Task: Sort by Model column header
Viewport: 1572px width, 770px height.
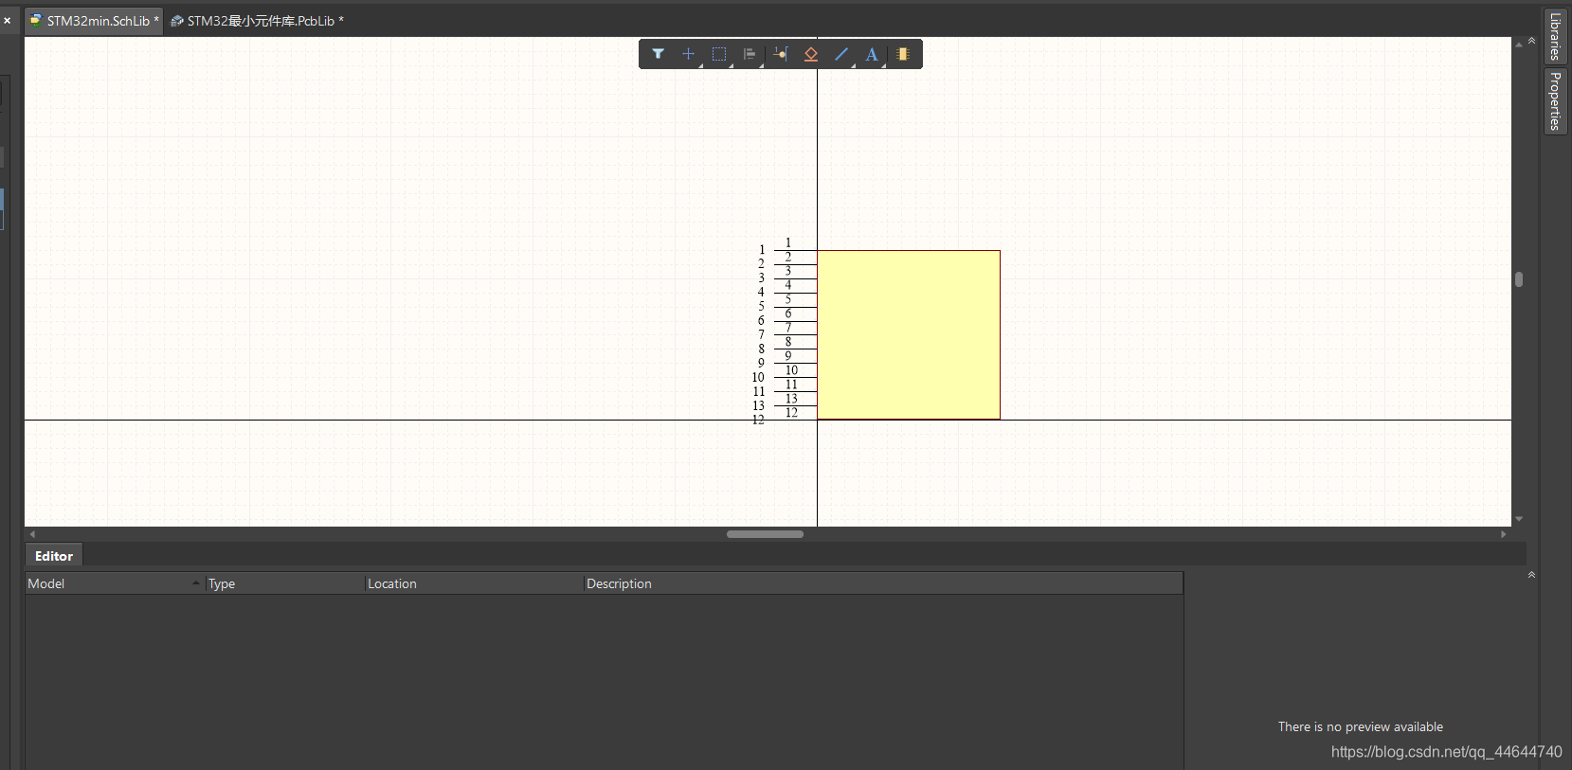Action: (x=115, y=583)
